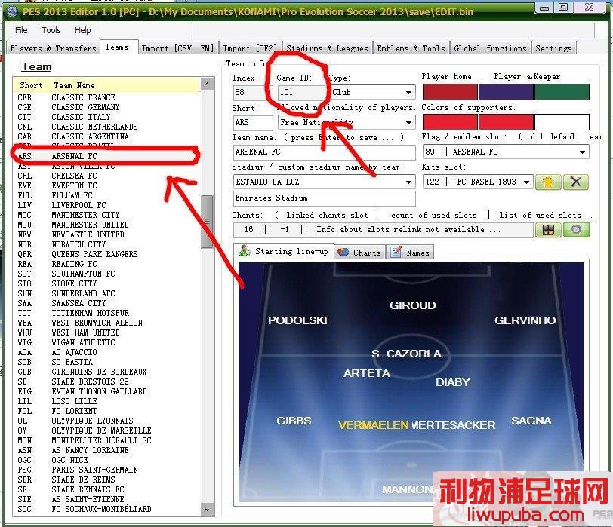Select CHELSEA FC in the team list
The image size is (613, 527).
coord(106,176)
